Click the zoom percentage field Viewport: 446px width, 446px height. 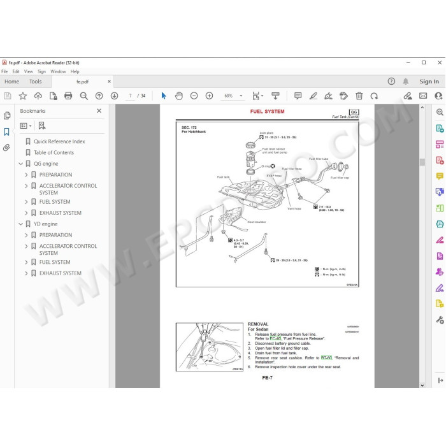[228, 96]
